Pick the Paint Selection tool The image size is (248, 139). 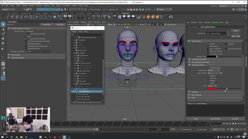pos(3,34)
